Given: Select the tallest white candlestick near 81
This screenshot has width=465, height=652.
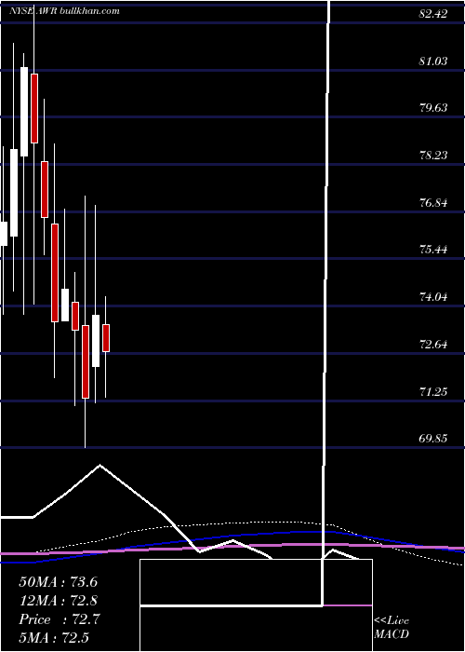Looking at the screenshot, I should pyautogui.click(x=24, y=112).
